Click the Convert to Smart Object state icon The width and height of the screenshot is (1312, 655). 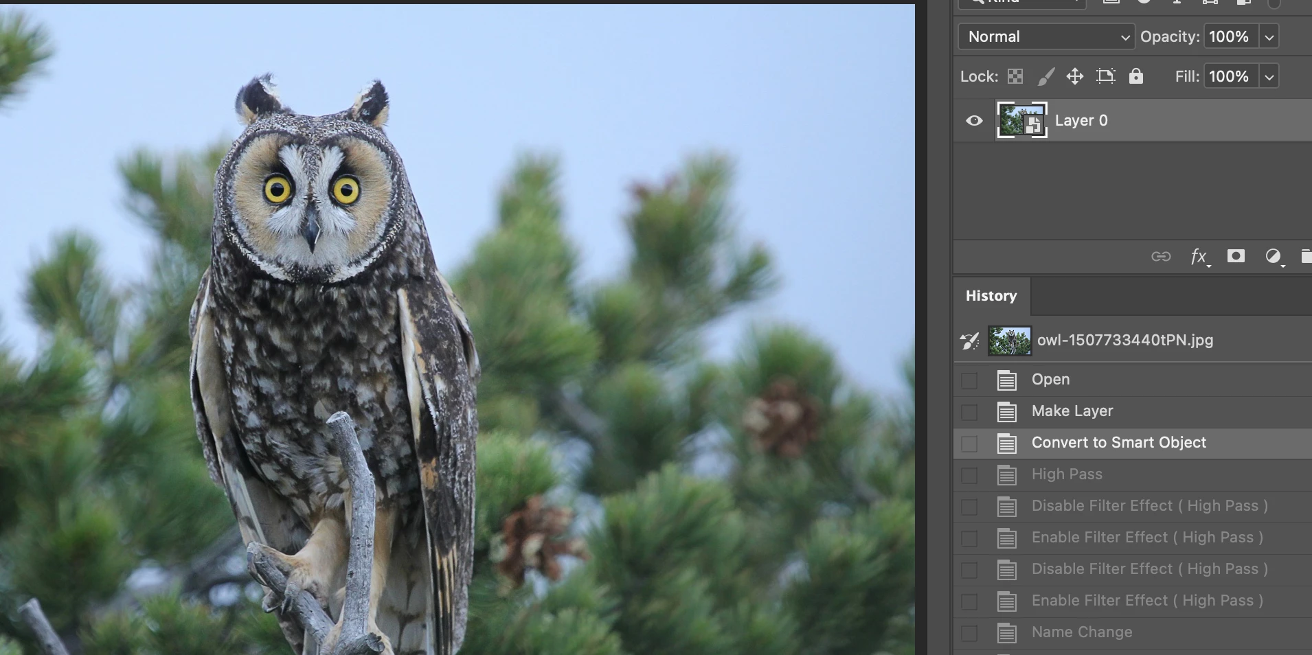[1007, 443]
